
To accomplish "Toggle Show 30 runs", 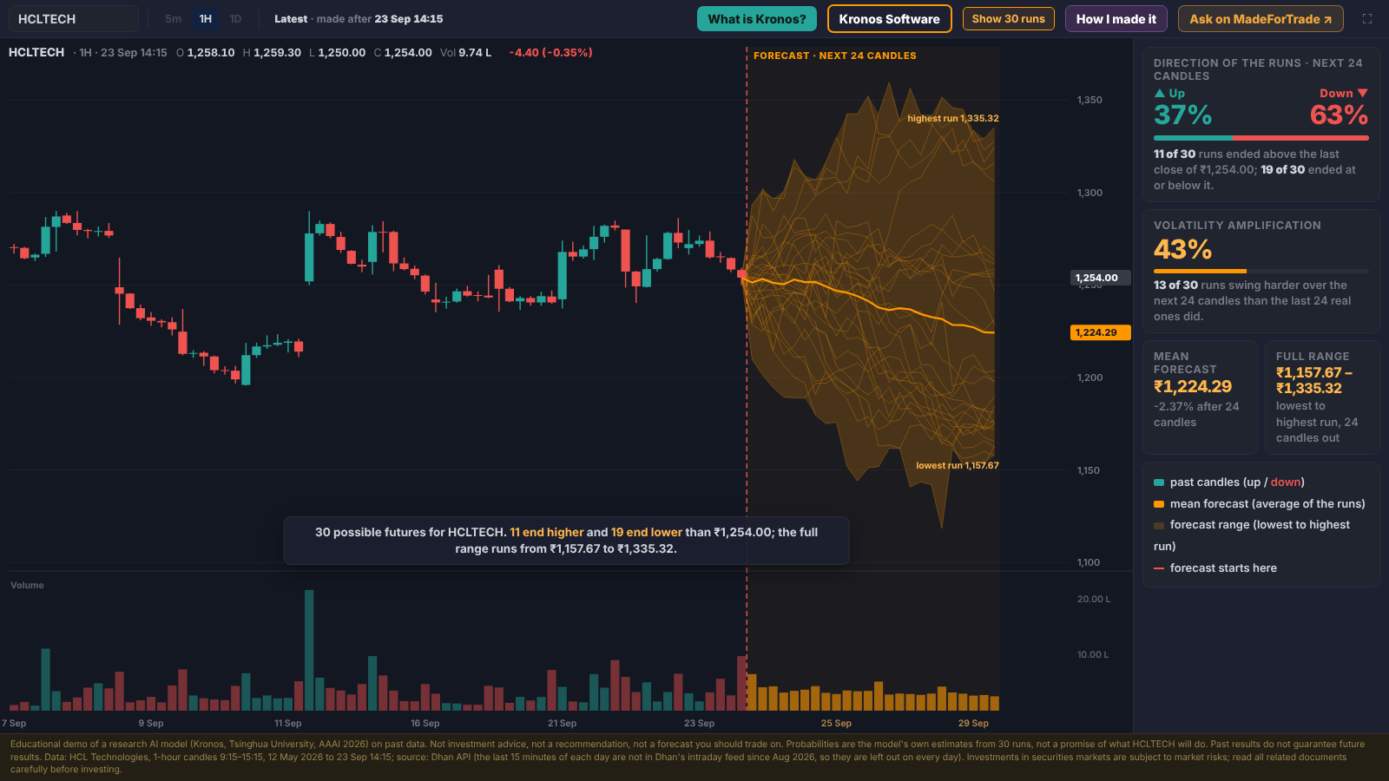I will (x=1009, y=19).
